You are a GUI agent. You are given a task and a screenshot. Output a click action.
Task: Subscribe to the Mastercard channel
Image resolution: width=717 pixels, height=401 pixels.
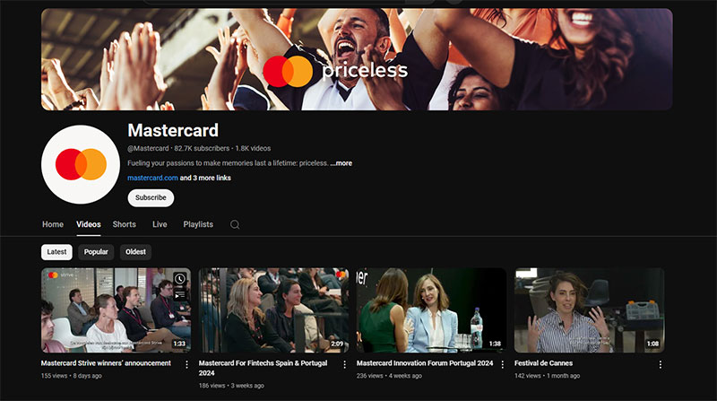pos(151,197)
